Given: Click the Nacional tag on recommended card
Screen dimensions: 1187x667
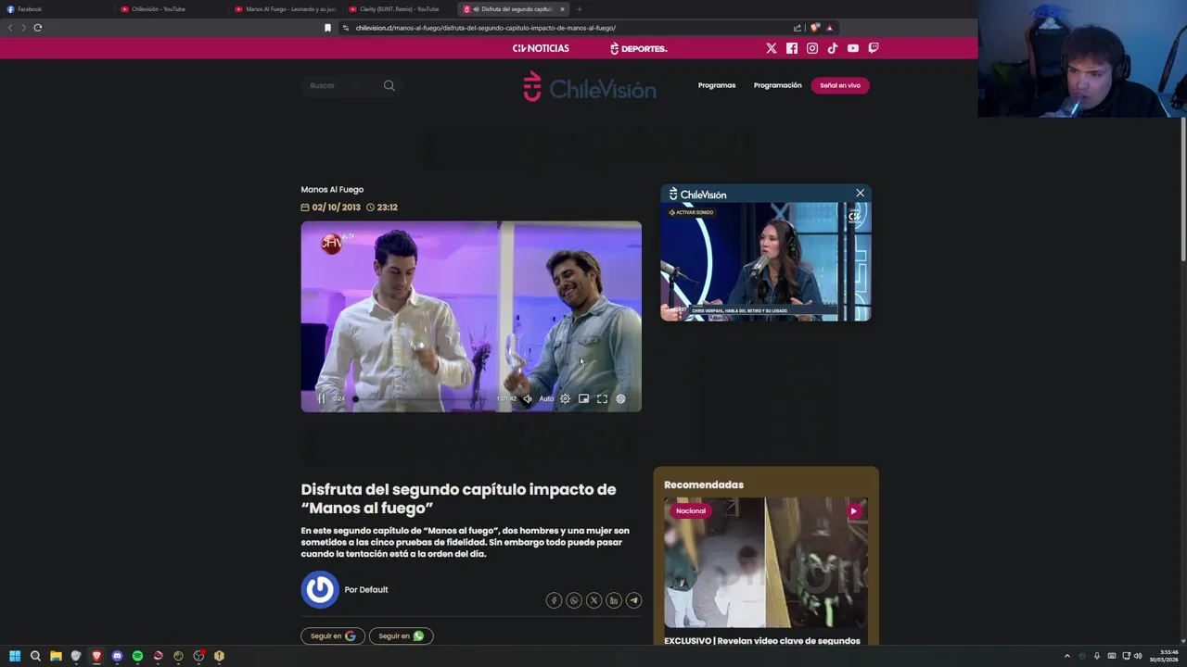Looking at the screenshot, I should tap(691, 510).
